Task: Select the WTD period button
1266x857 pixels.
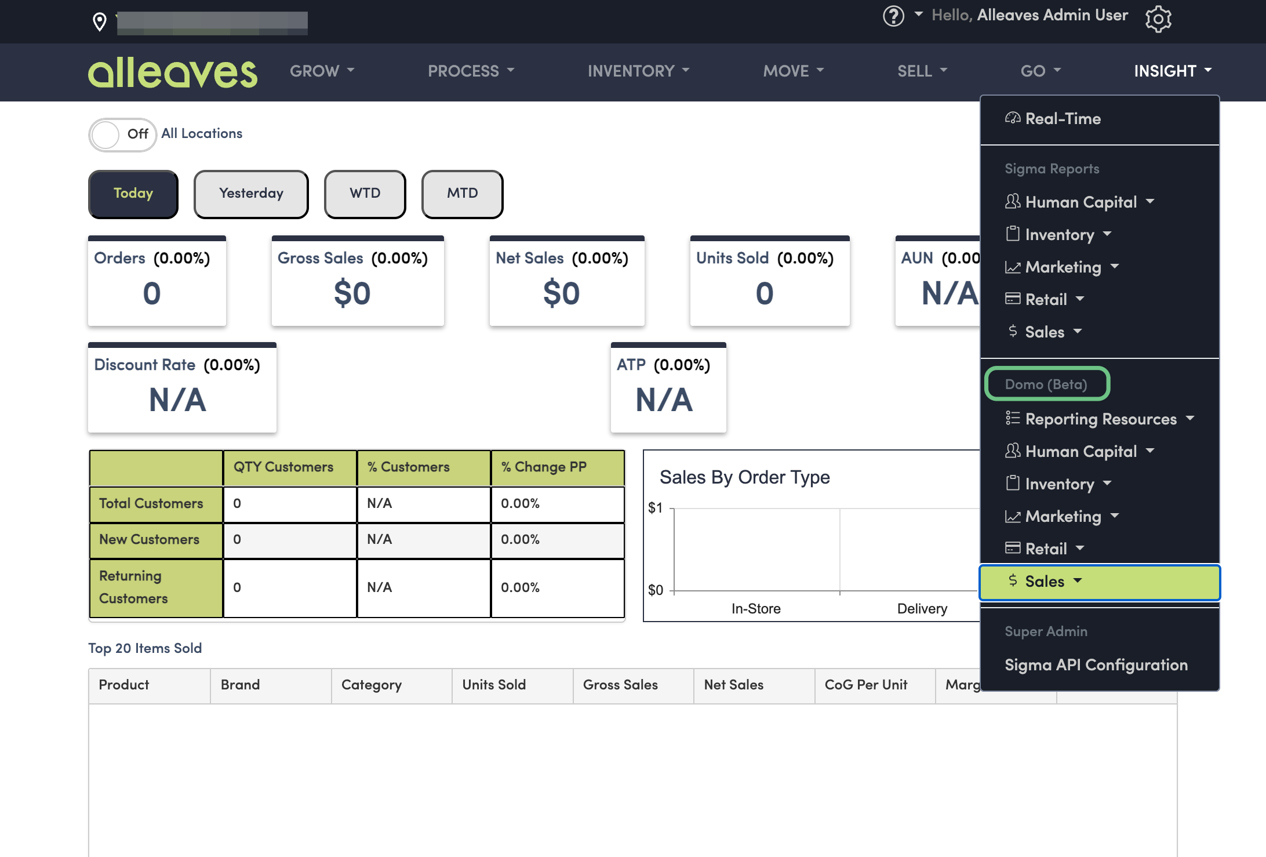Action: tap(365, 194)
